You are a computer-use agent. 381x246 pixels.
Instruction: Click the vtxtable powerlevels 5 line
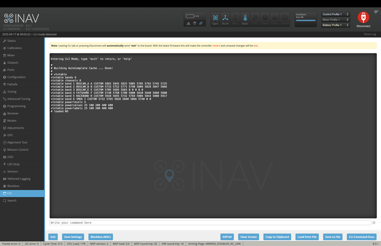tap(68, 102)
